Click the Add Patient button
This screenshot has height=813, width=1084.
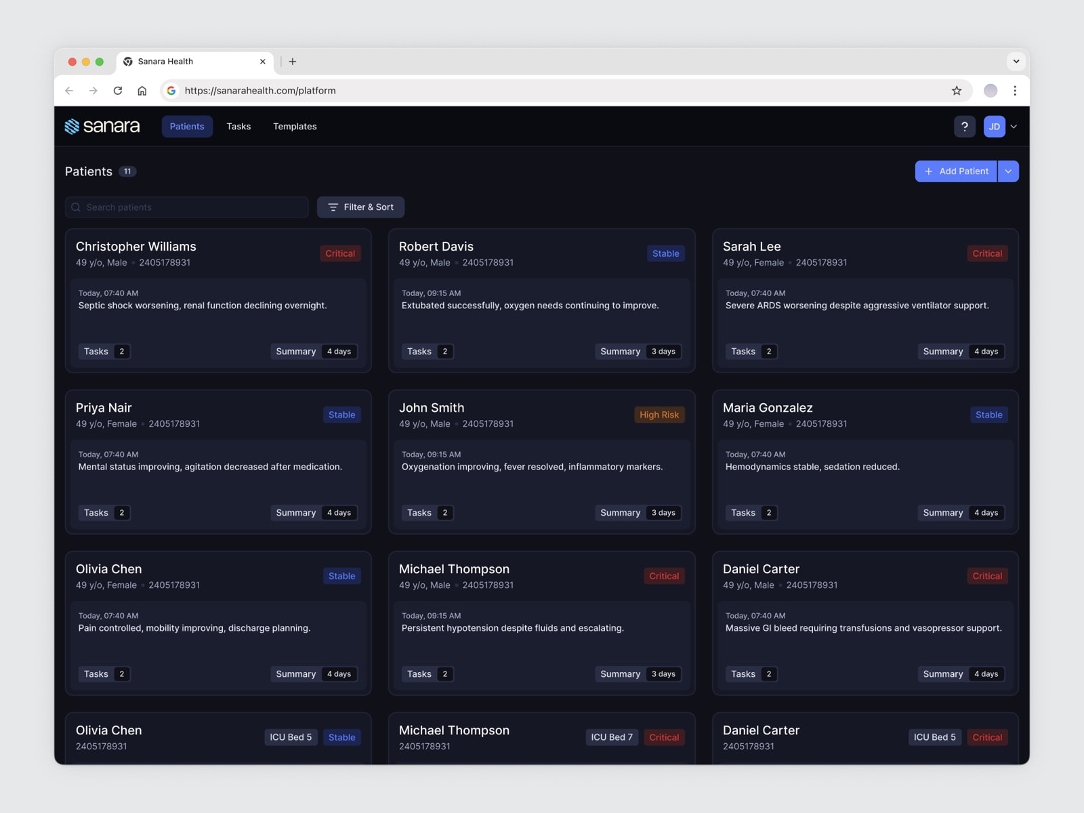pyautogui.click(x=956, y=171)
